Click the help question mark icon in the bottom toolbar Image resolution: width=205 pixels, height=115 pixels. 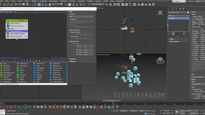click(x=117, y=107)
